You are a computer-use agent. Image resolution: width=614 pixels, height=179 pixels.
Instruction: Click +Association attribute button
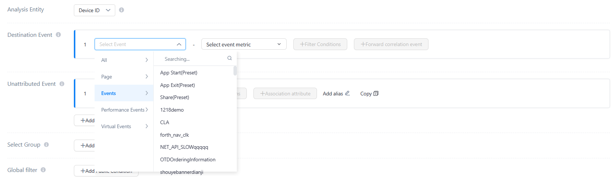[285, 94]
